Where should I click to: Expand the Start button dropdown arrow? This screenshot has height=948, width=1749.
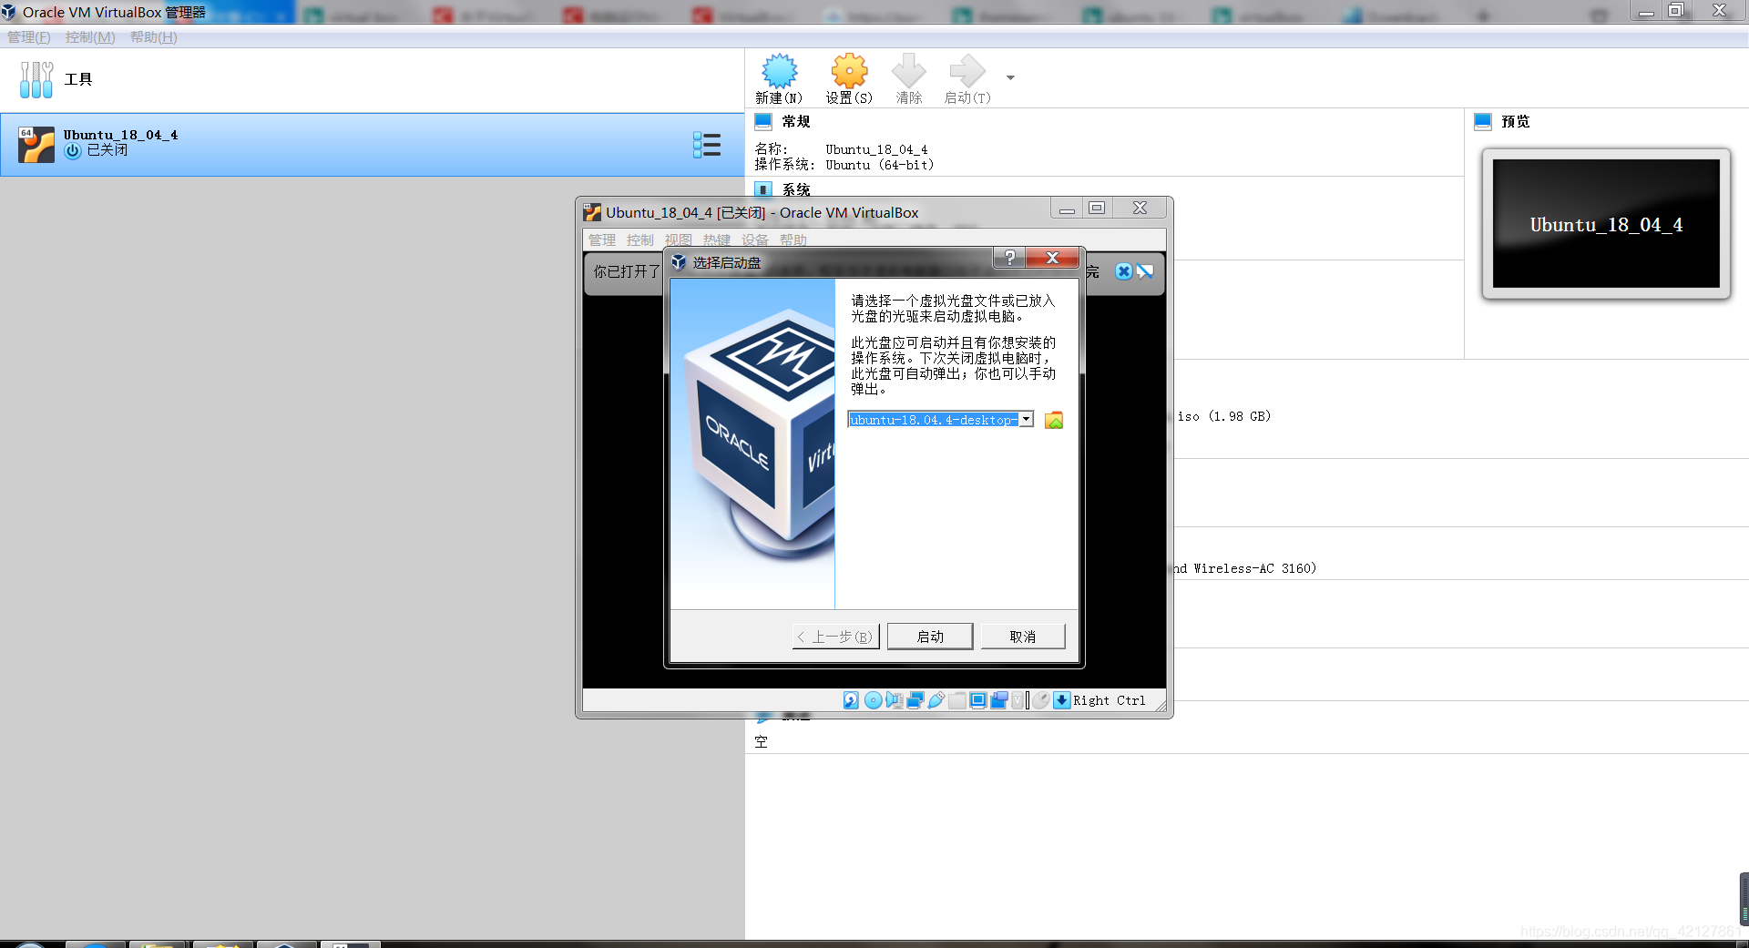tap(1010, 78)
